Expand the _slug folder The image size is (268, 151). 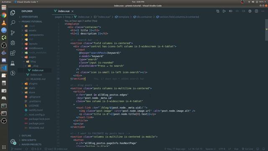click(35, 66)
